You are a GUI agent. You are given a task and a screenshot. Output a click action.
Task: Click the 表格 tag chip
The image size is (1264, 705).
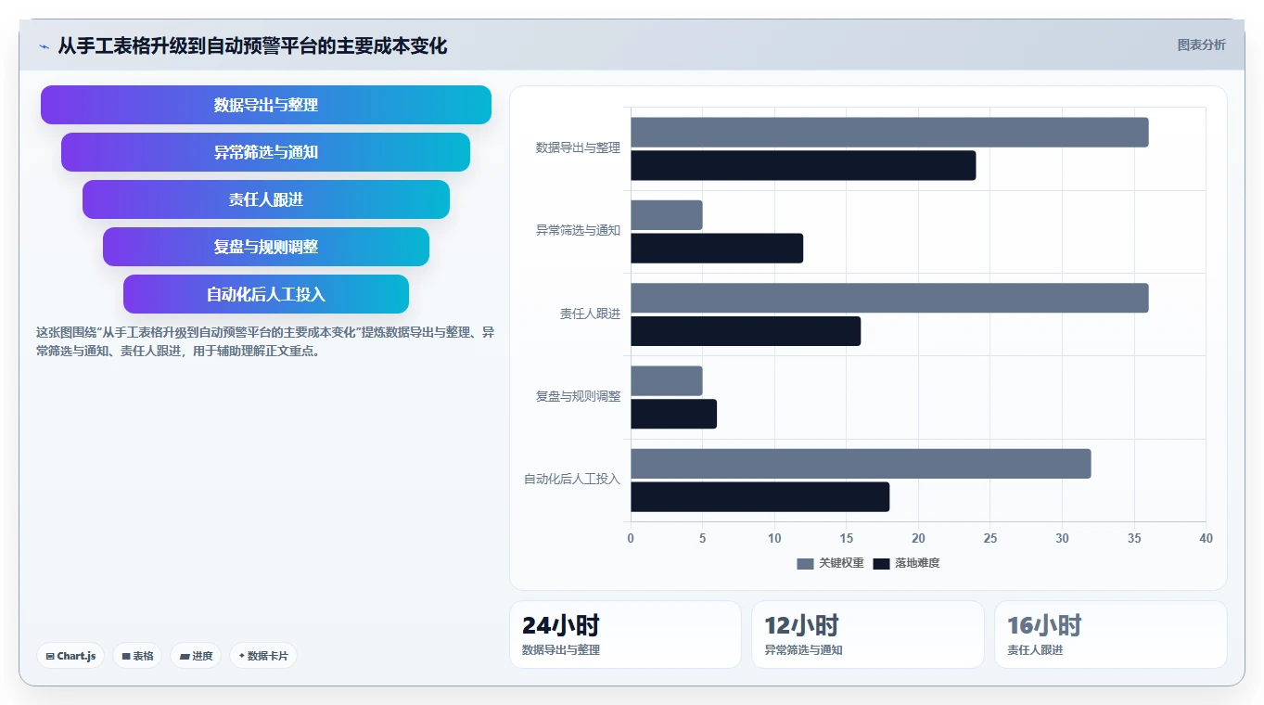[137, 656]
